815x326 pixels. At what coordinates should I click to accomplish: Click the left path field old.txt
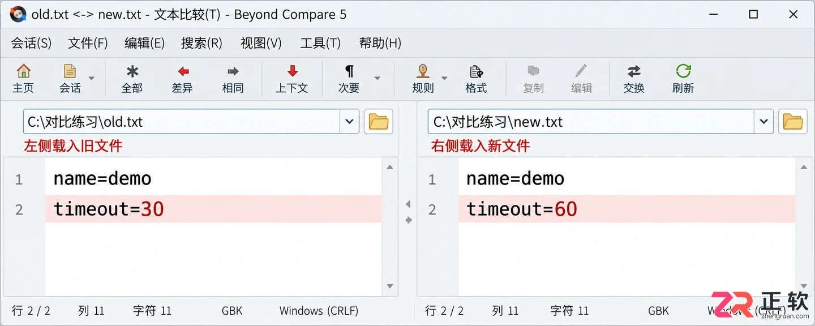[181, 122]
